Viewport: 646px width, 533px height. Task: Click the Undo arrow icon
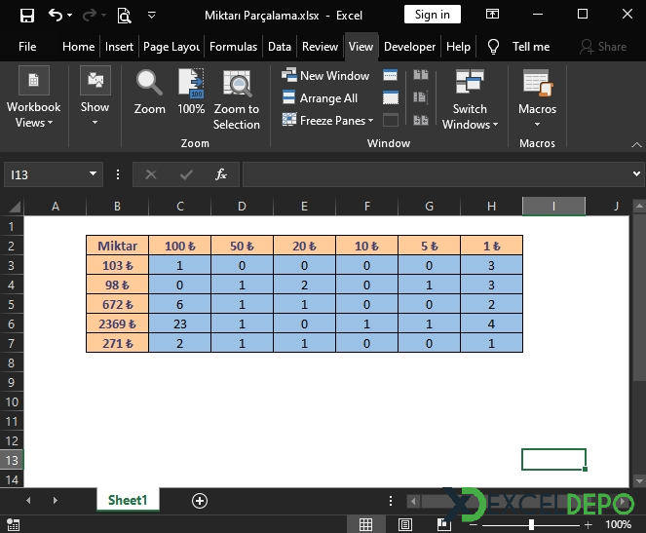point(56,16)
